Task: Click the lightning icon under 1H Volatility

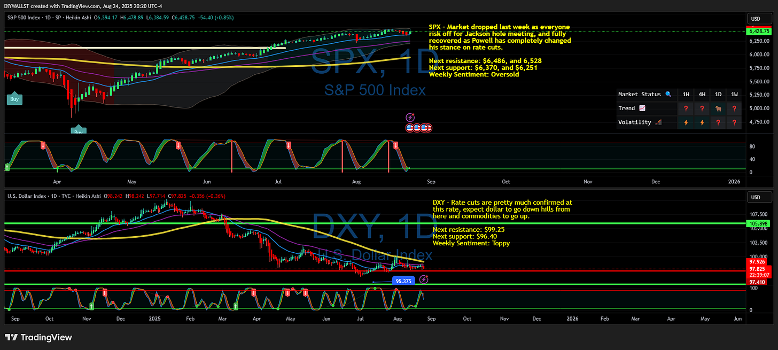Action: point(686,122)
